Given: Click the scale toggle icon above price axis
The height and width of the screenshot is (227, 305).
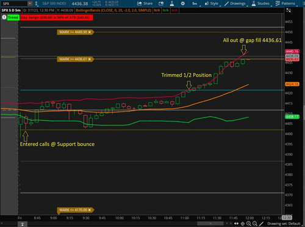Looking at the screenshot, I should [289, 10].
